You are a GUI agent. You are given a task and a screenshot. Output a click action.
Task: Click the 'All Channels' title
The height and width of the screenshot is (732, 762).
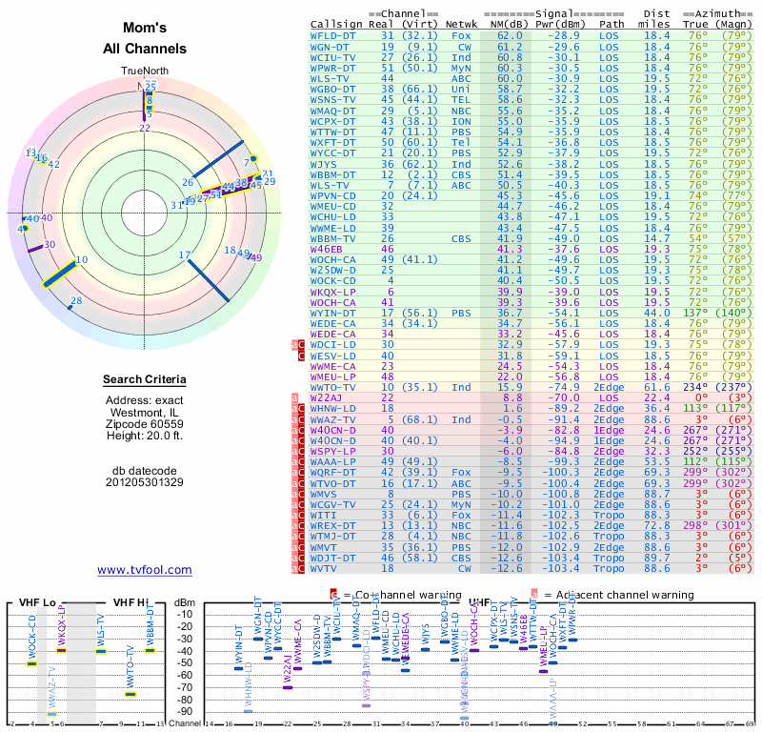coord(145,49)
